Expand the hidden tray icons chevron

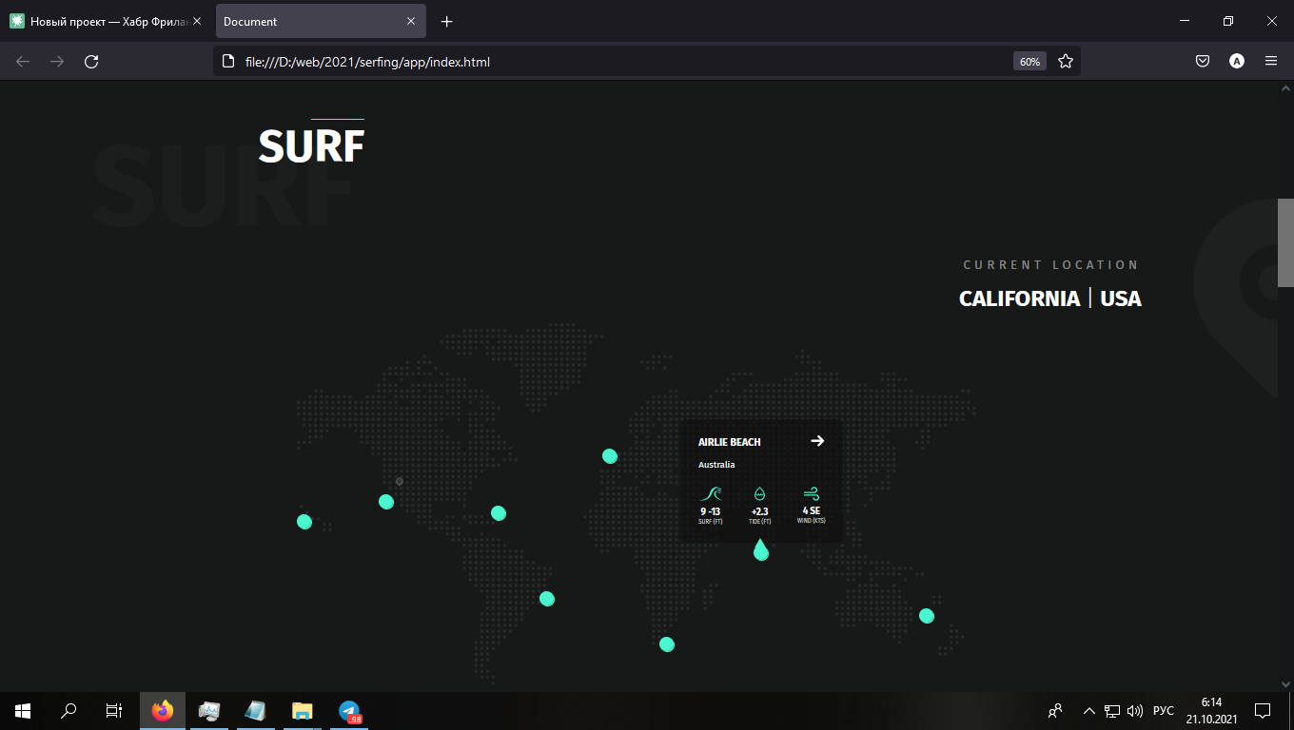(1089, 710)
